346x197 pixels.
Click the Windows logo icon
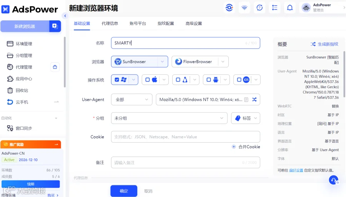[x=124, y=80]
